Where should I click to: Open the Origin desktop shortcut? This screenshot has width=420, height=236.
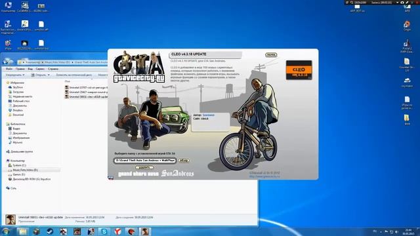point(407,26)
